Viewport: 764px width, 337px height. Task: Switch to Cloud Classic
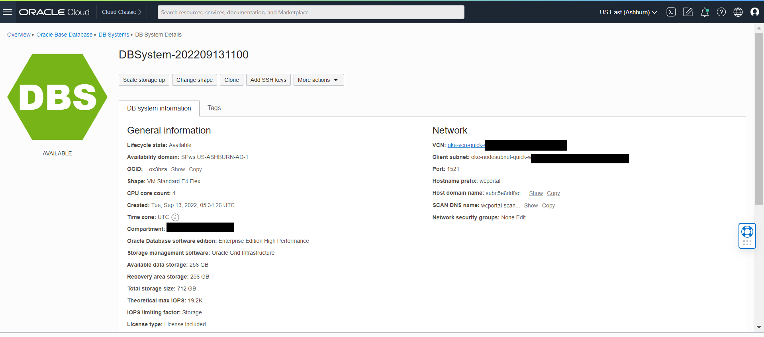(121, 12)
